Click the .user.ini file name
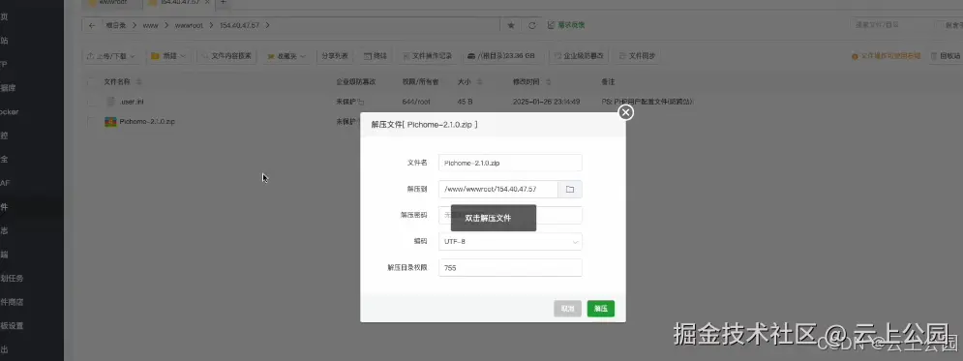The image size is (963, 361). pos(132,102)
